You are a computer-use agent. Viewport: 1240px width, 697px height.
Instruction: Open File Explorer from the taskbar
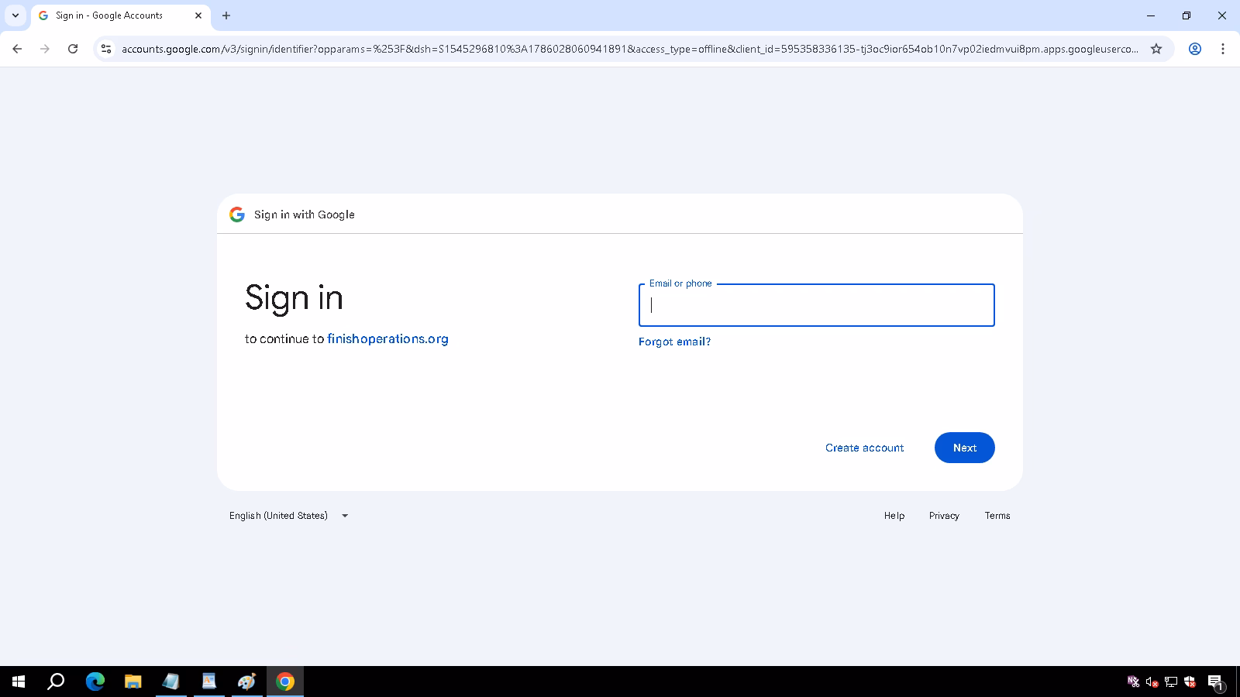click(133, 682)
